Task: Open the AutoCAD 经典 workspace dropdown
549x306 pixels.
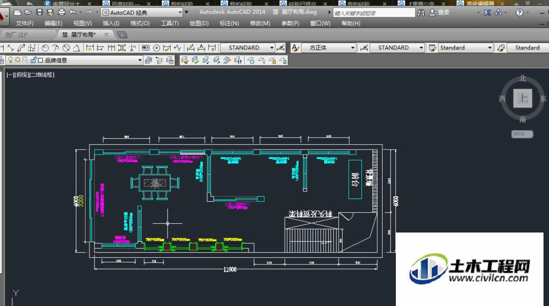Action: click(180, 12)
